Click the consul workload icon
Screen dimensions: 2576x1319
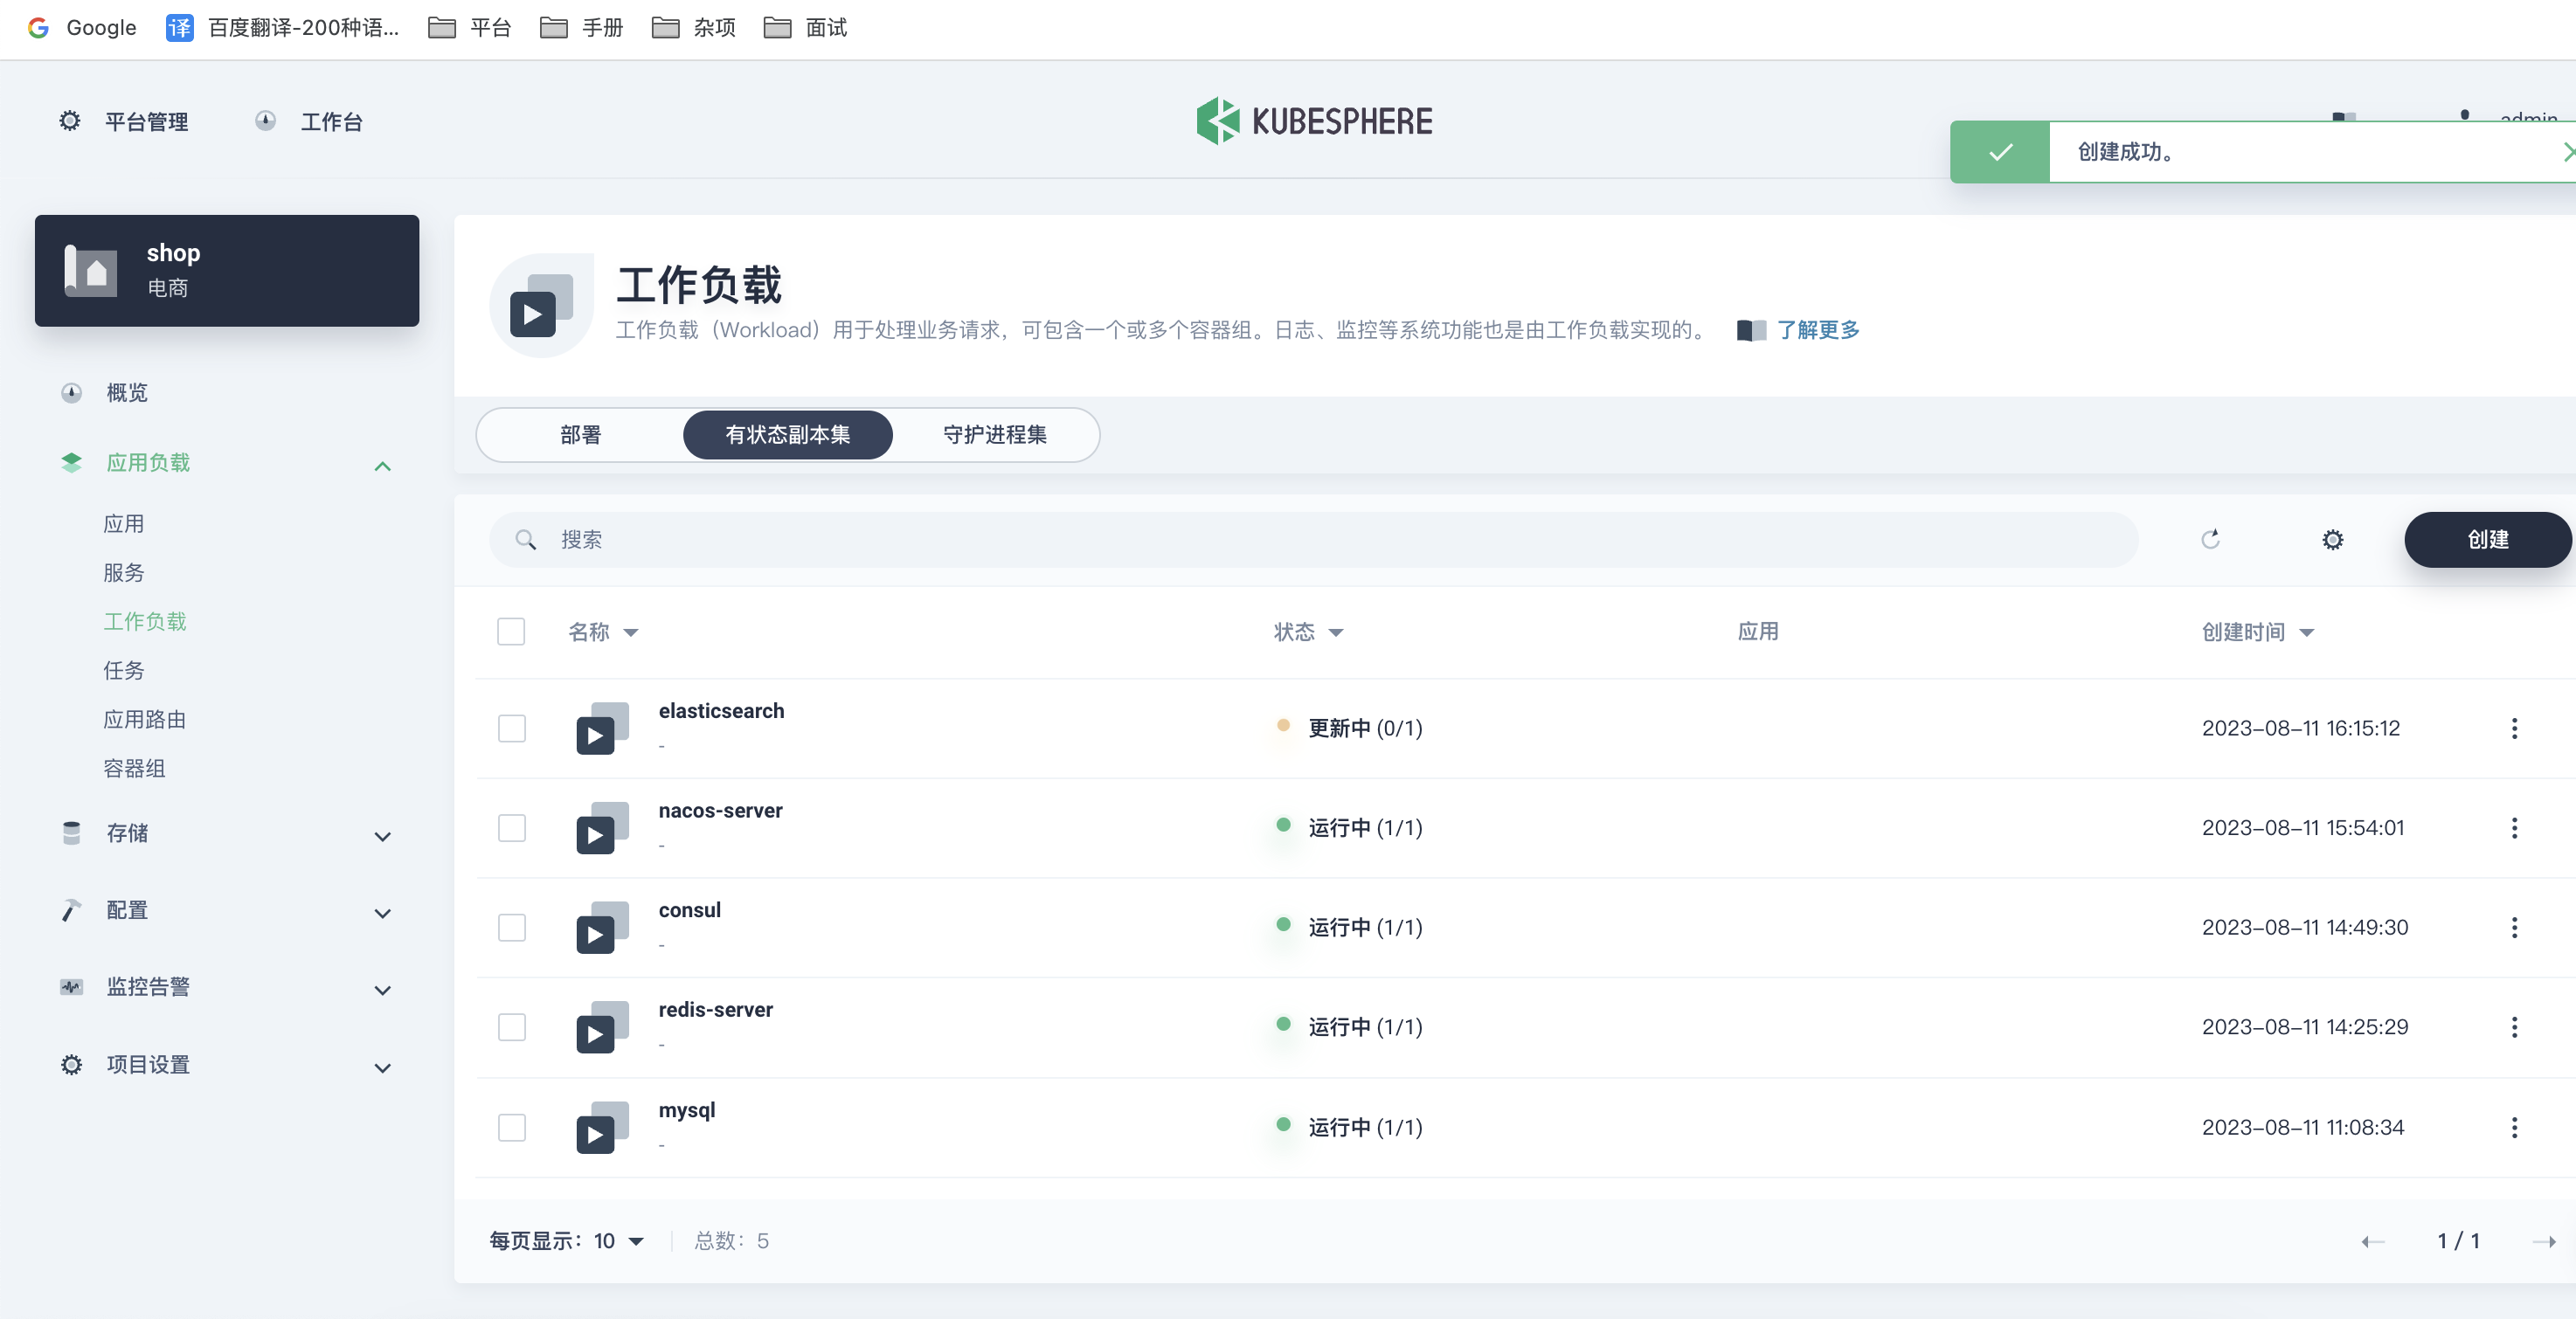[602, 927]
